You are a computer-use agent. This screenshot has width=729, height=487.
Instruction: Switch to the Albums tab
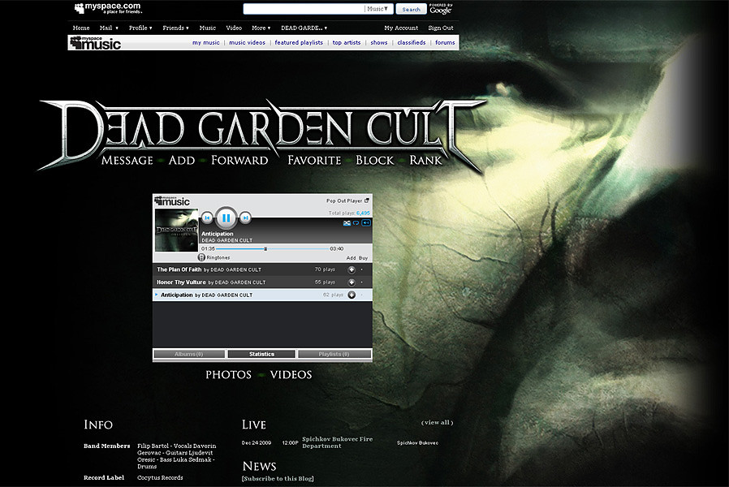click(189, 354)
